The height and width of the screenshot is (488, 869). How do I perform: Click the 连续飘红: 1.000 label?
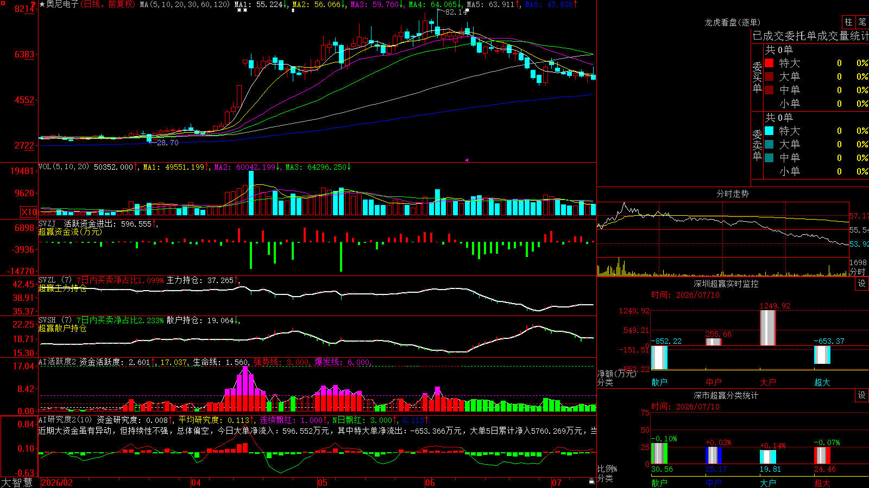[x=293, y=420]
